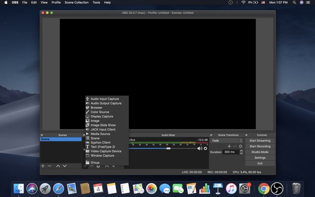Select the Scene row in Scenes
The width and height of the screenshot is (315, 197).
click(61, 139)
